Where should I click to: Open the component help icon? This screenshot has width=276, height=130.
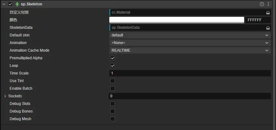262,4
